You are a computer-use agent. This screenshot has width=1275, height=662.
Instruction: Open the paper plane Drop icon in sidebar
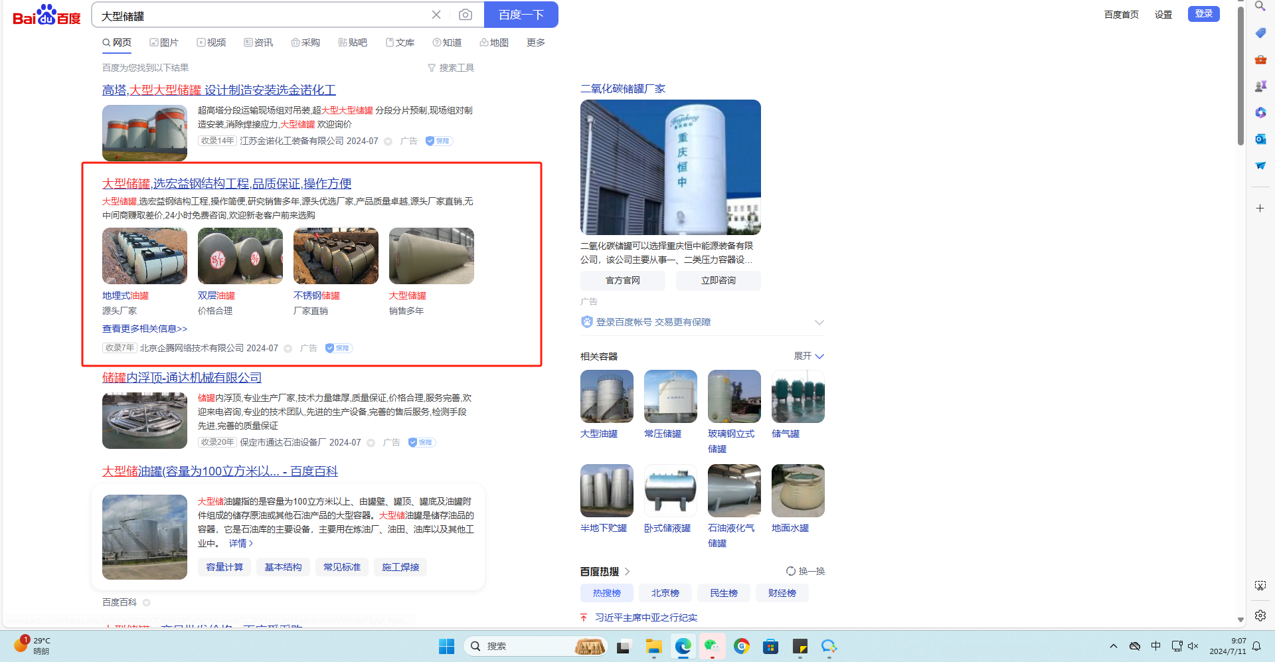(x=1260, y=165)
